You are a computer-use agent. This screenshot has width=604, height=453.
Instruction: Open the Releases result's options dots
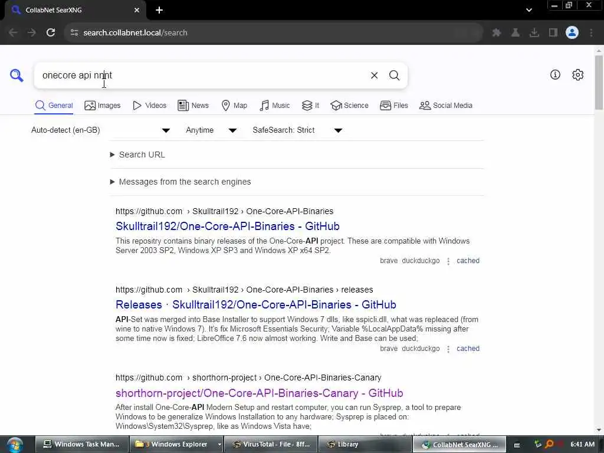[448, 349]
